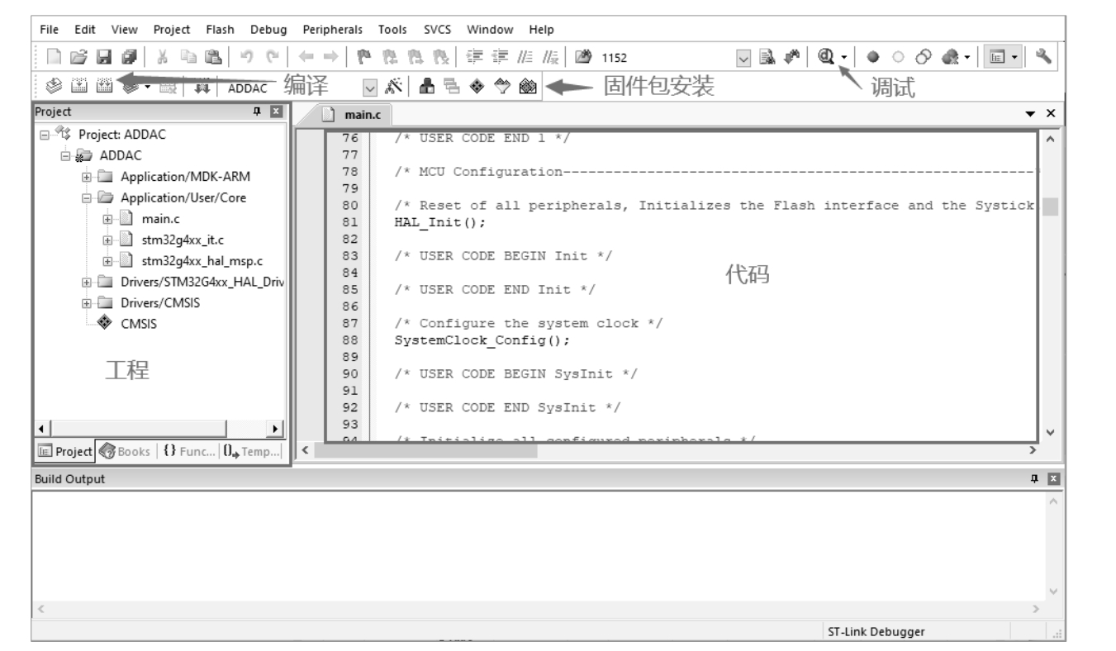Open the search text dropdown next to 1152
1116x651 pixels.
[x=743, y=58]
